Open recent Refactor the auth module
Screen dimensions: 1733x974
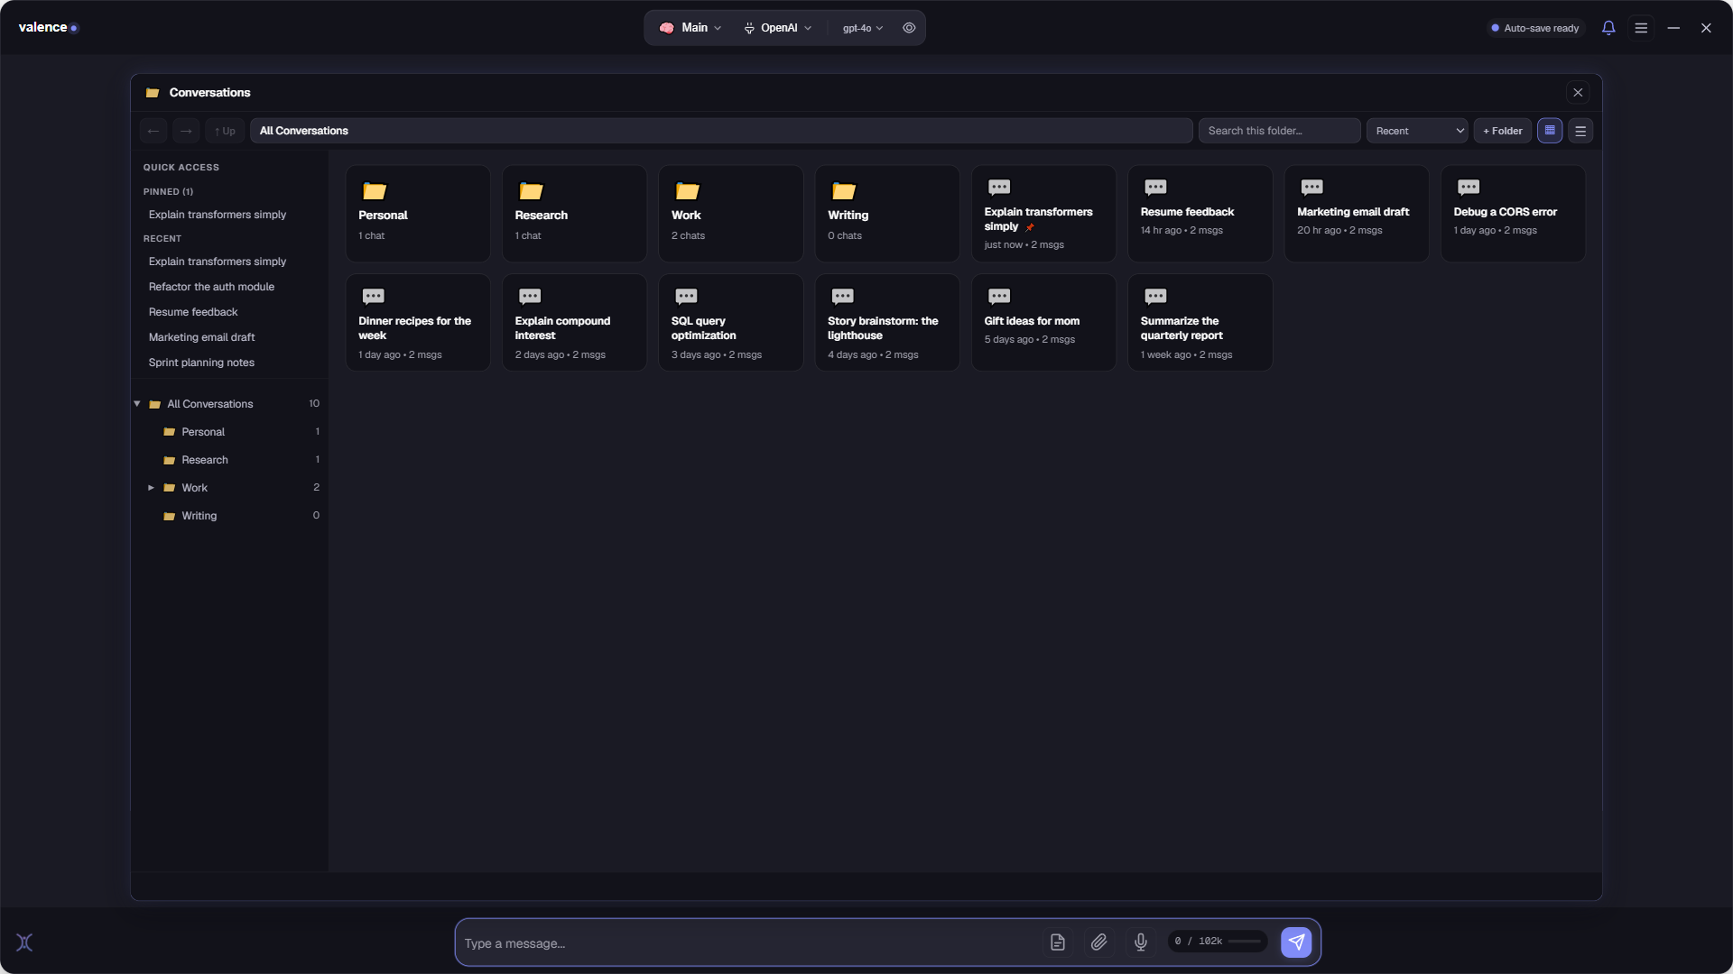pos(211,287)
